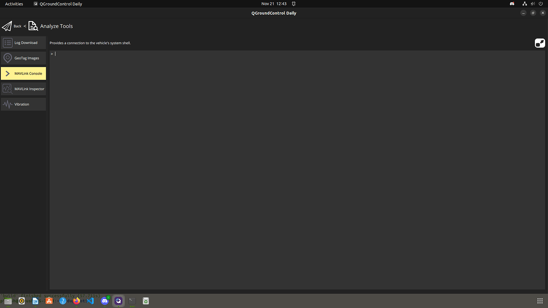This screenshot has height=308, width=548.
Task: Click the Discord tray indicator in top bar
Action: pos(512,4)
